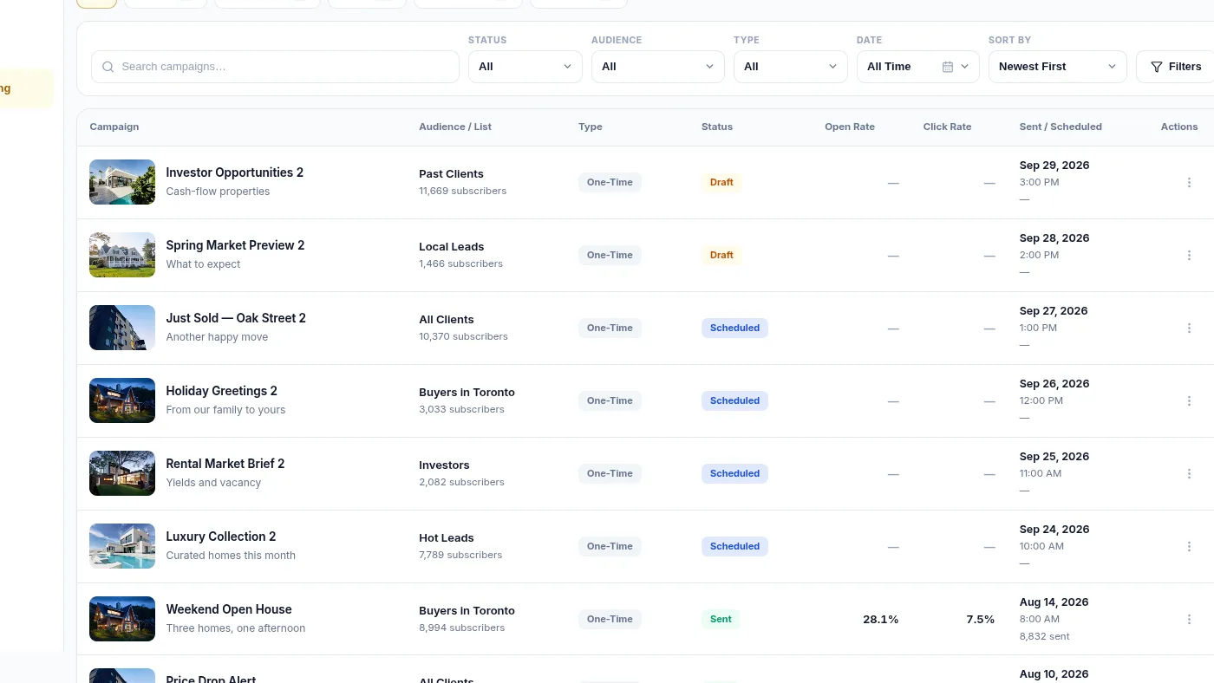Viewport: 1214px width, 683px height.
Task: Click the One-Time tag for Rental Market Brief 2
Action: click(x=610, y=473)
